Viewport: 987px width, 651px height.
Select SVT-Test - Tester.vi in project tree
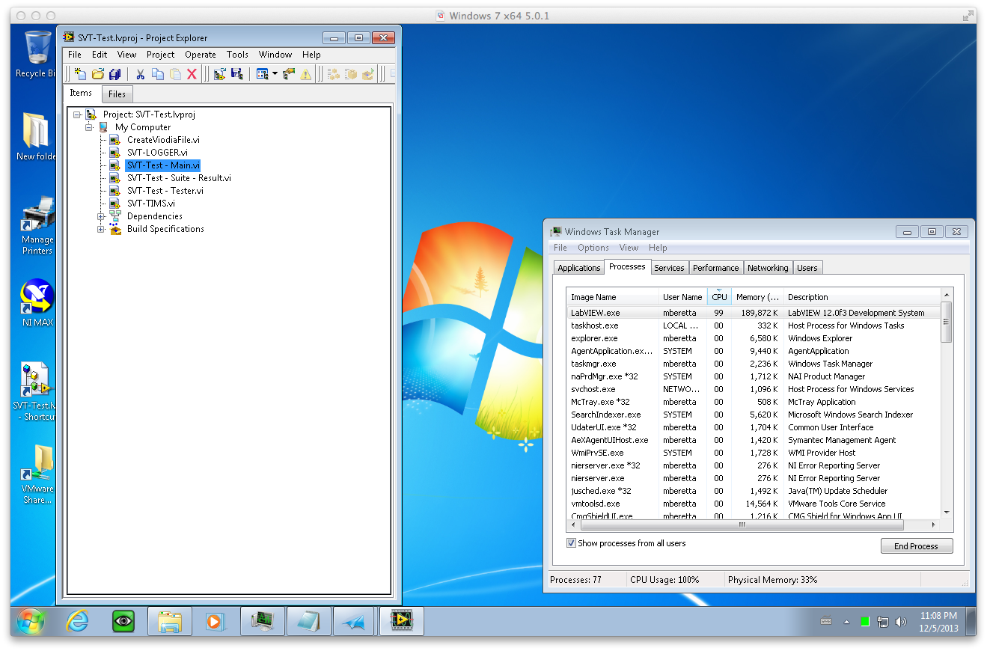pos(165,191)
